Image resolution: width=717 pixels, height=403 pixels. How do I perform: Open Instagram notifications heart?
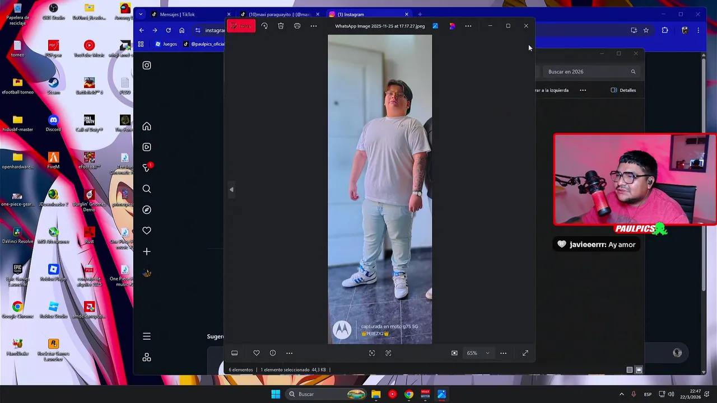click(147, 231)
